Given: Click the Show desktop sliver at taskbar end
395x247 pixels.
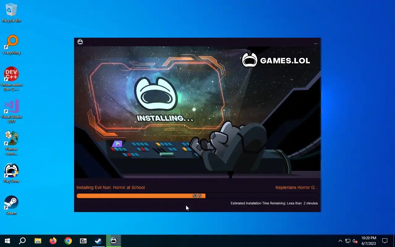Looking at the screenshot, I should (394, 241).
